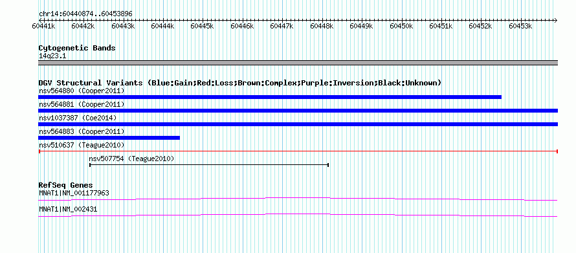
Task: Click the DGV Structural Variants track heading
Action: (240, 83)
